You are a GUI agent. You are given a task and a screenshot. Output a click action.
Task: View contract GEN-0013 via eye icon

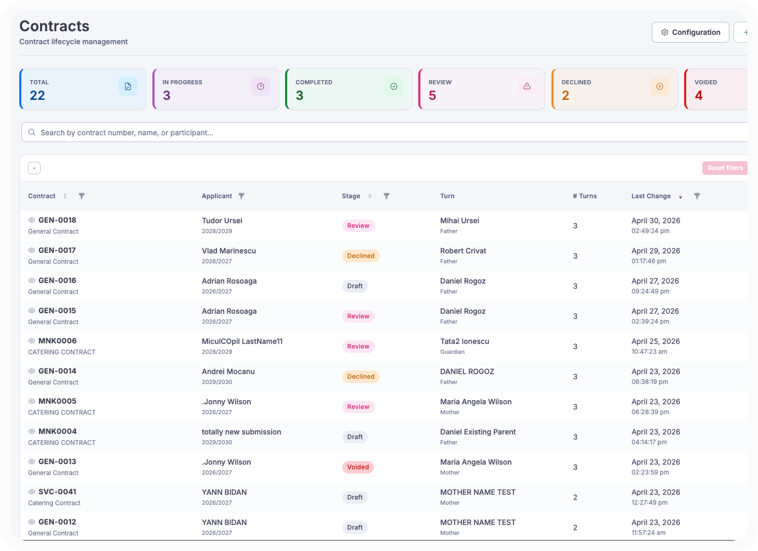32,462
